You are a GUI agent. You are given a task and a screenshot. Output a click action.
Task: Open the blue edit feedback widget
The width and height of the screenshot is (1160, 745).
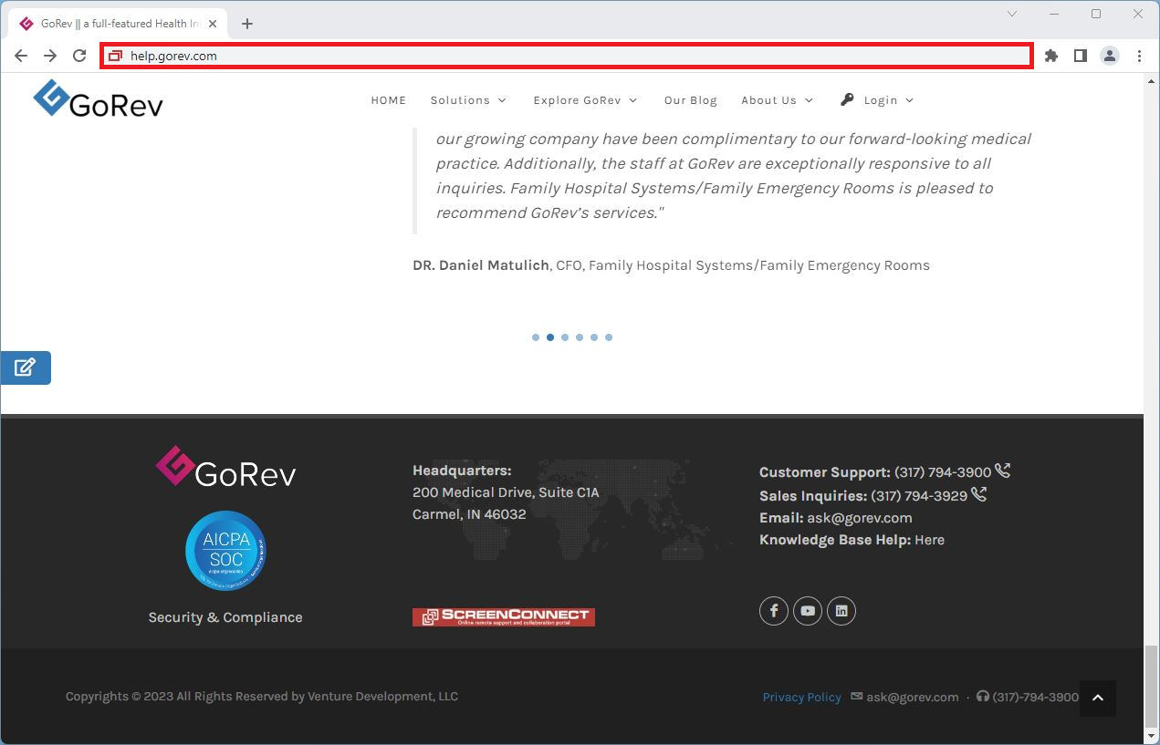pos(26,367)
